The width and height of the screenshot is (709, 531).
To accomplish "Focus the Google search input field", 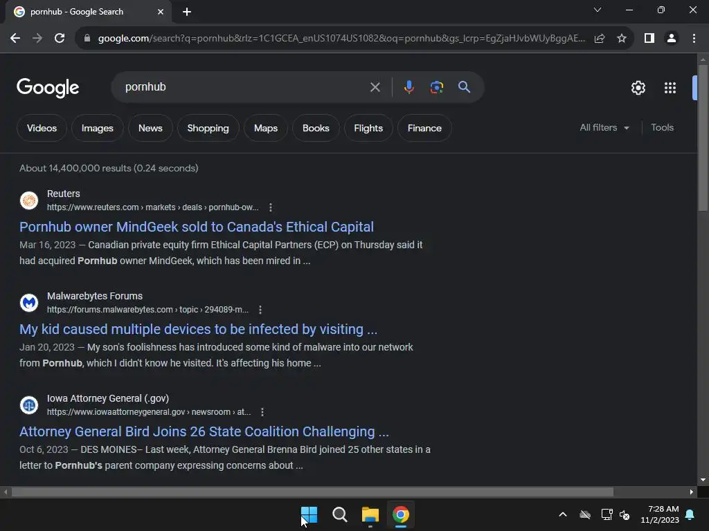I will [244, 87].
